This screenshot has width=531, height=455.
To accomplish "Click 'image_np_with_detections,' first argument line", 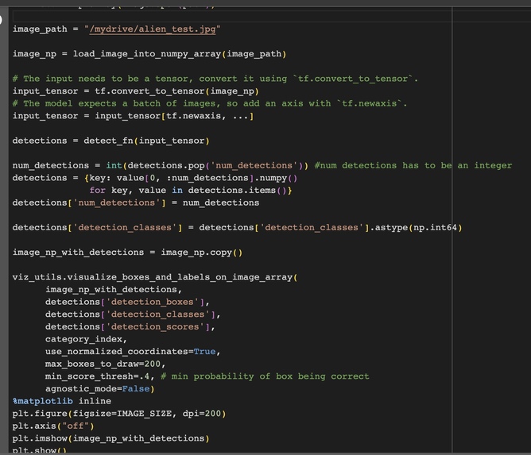I will coord(114,290).
